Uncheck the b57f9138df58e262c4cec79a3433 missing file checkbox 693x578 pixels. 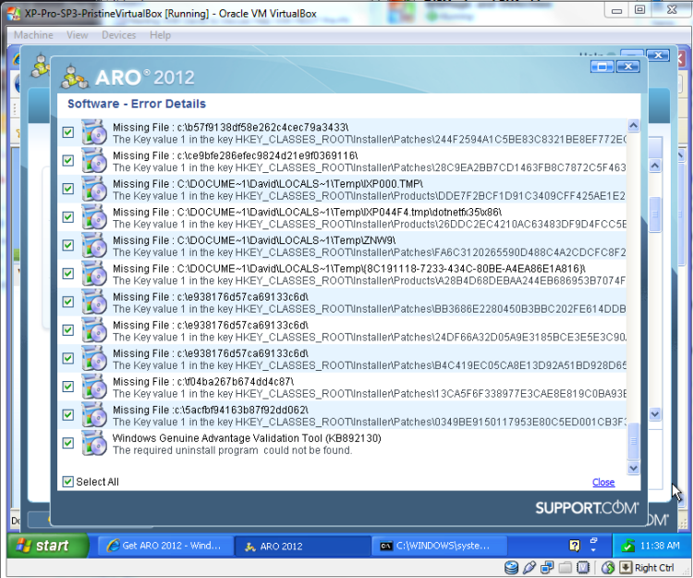click(x=68, y=132)
